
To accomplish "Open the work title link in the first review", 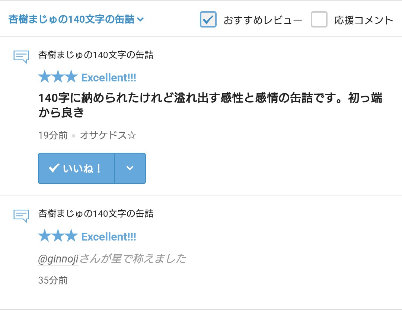I will click(x=96, y=55).
